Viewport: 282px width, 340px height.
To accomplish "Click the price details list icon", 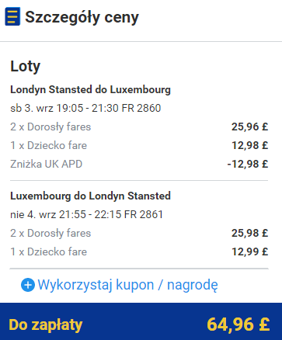I will point(12,16).
